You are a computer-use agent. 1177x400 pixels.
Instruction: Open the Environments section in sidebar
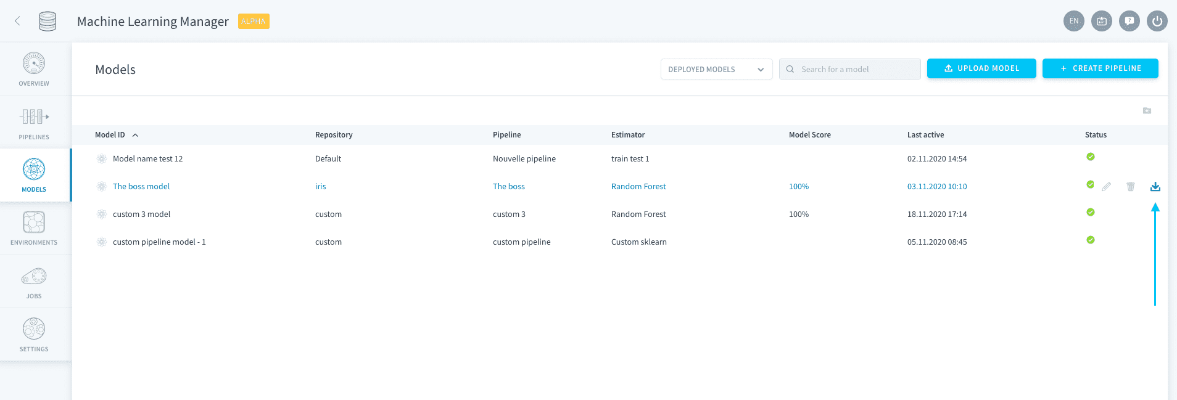tap(34, 228)
